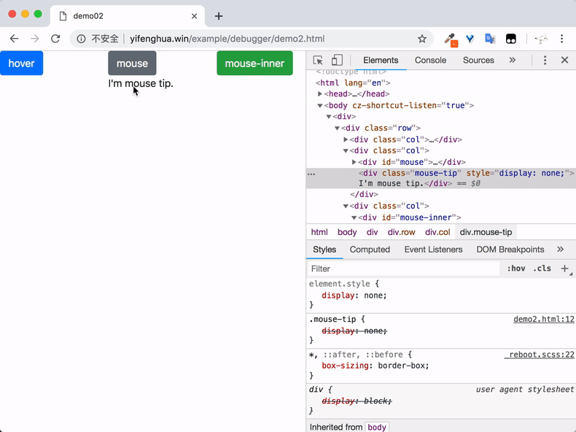
Task: Collapse the div class row node
Action: pos(337,128)
